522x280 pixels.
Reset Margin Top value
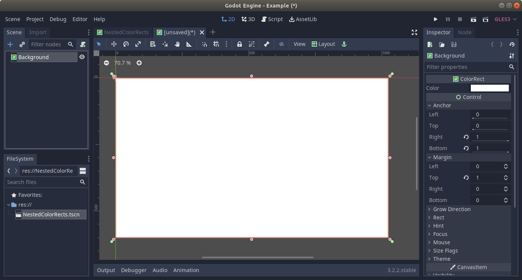point(466,178)
